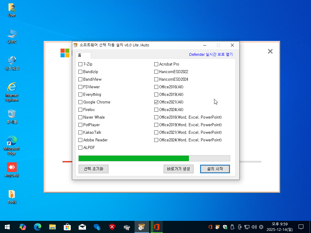Image resolution: width=311 pixels, height=233 pixels.
Task: Enable the Naver Whale checkbox
Action: coord(80,117)
